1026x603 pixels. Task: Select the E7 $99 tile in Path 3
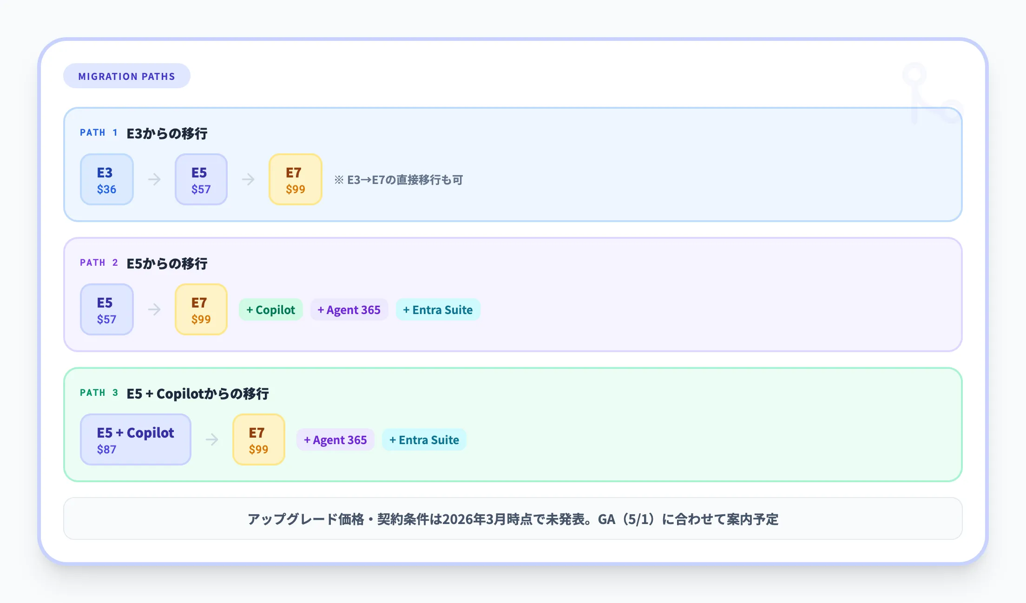258,440
